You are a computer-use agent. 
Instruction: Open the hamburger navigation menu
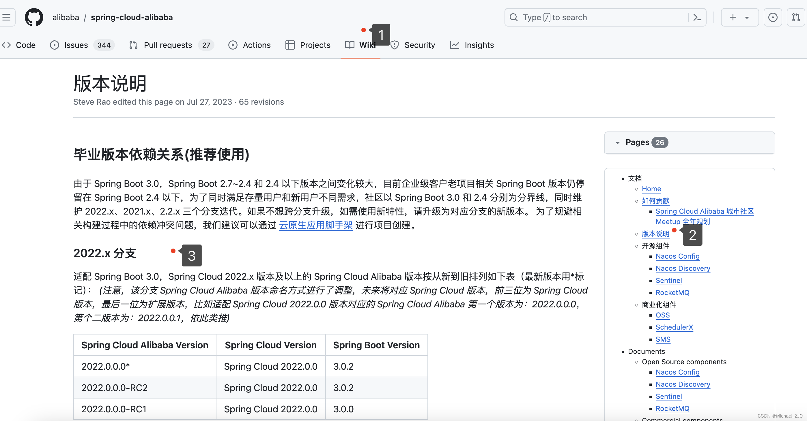[6, 17]
